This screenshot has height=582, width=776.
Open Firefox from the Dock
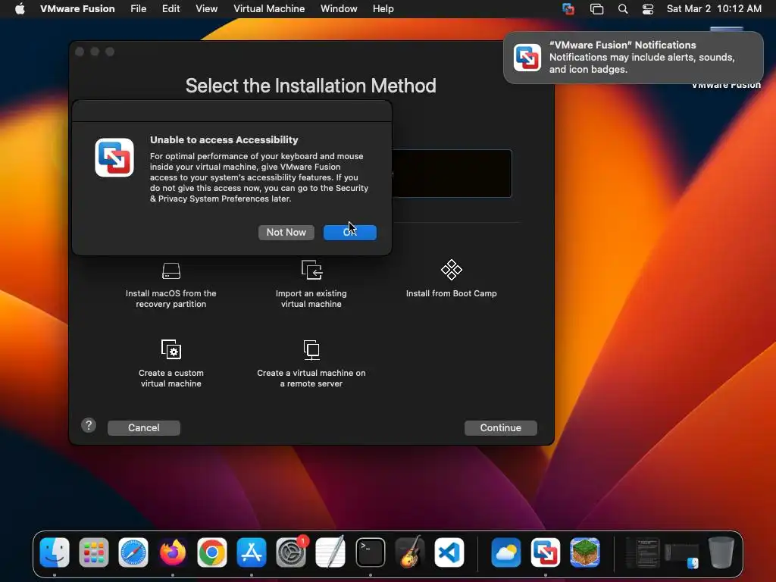point(172,552)
